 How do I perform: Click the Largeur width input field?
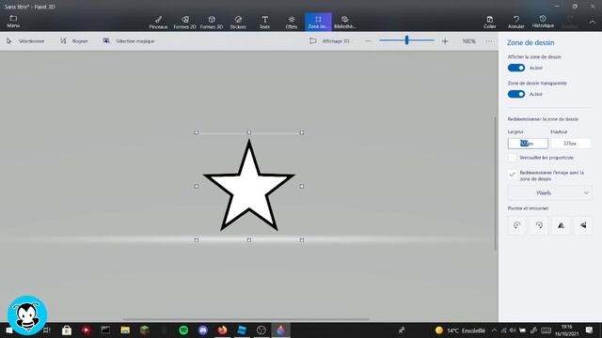tap(528, 144)
